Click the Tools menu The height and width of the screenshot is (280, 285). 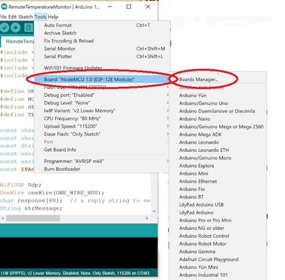[x=40, y=17]
